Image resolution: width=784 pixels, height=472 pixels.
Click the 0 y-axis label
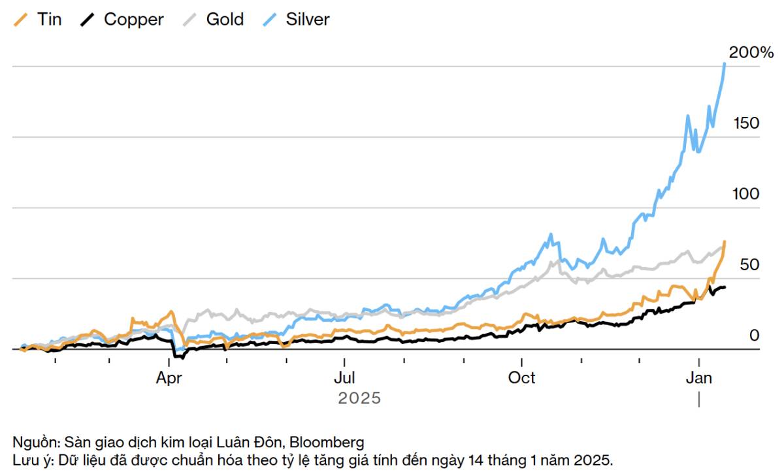click(x=754, y=336)
